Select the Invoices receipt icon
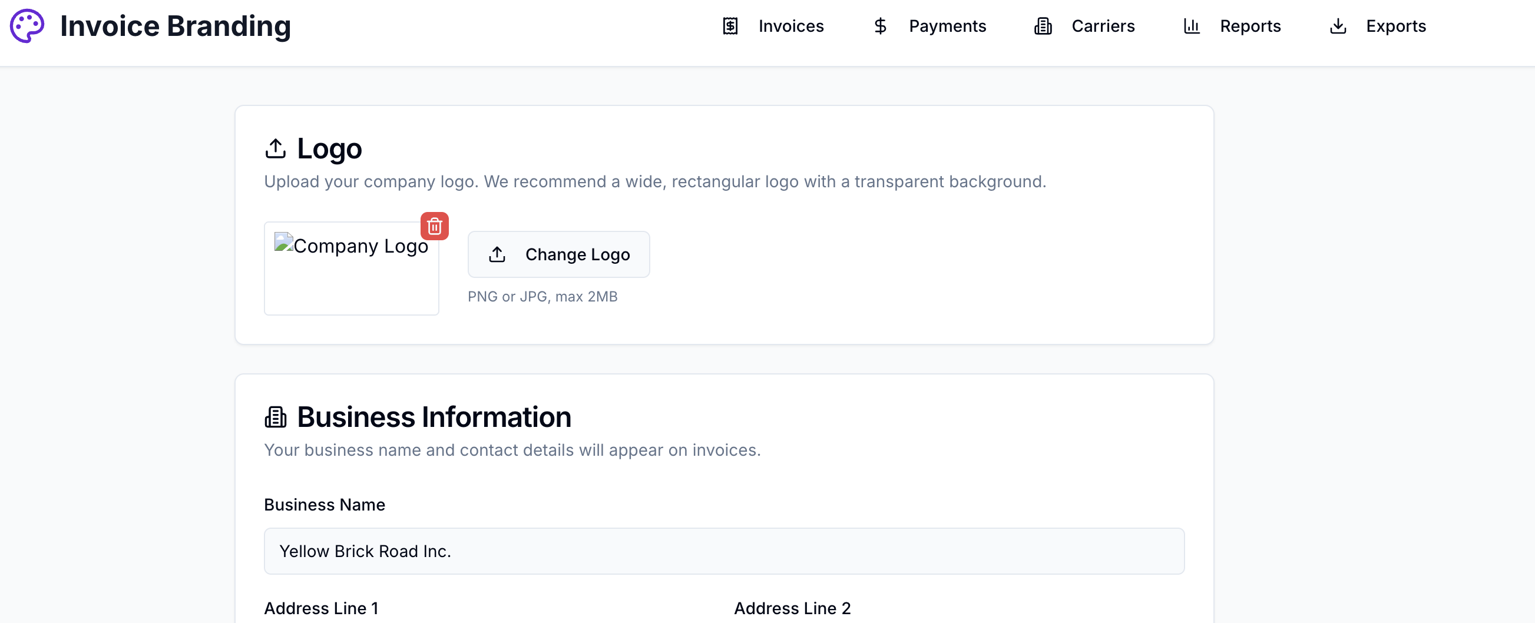This screenshot has width=1535, height=623. click(730, 26)
